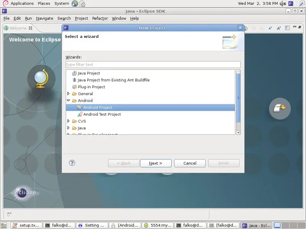This screenshot has height=229, width=306.
Task: Close the New Project dialog with the X button
Action: click(240, 28)
